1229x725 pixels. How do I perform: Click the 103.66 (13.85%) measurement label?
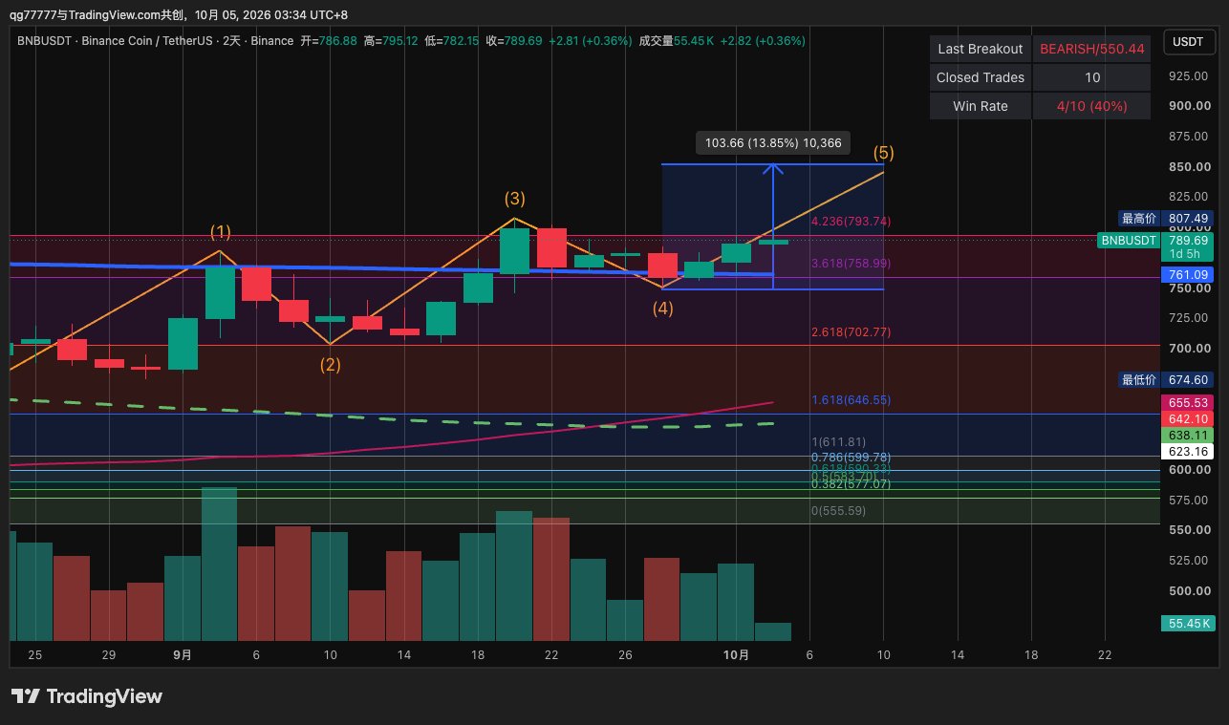tap(773, 142)
